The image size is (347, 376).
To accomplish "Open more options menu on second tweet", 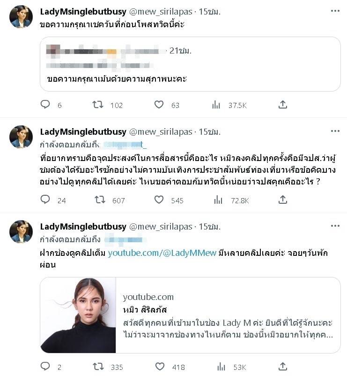I will [x=335, y=131].
